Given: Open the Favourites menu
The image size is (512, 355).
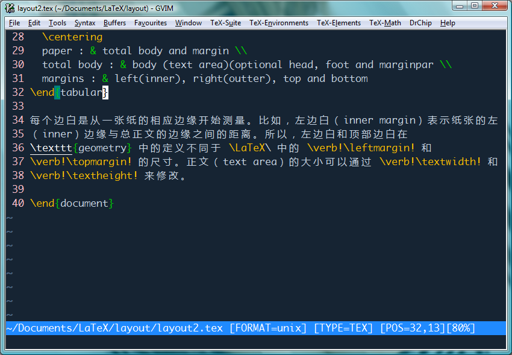Looking at the screenshot, I should click(x=151, y=23).
